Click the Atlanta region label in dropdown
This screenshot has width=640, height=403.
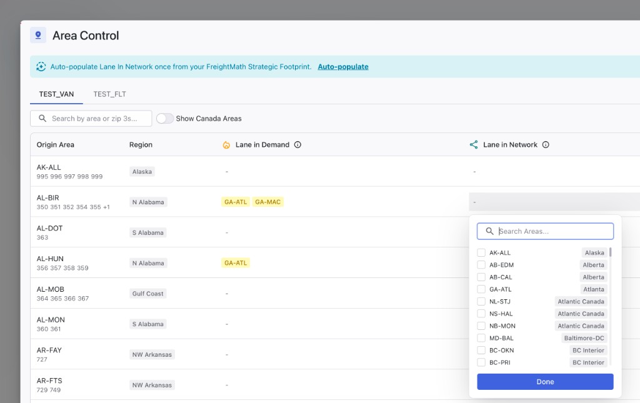594,290
